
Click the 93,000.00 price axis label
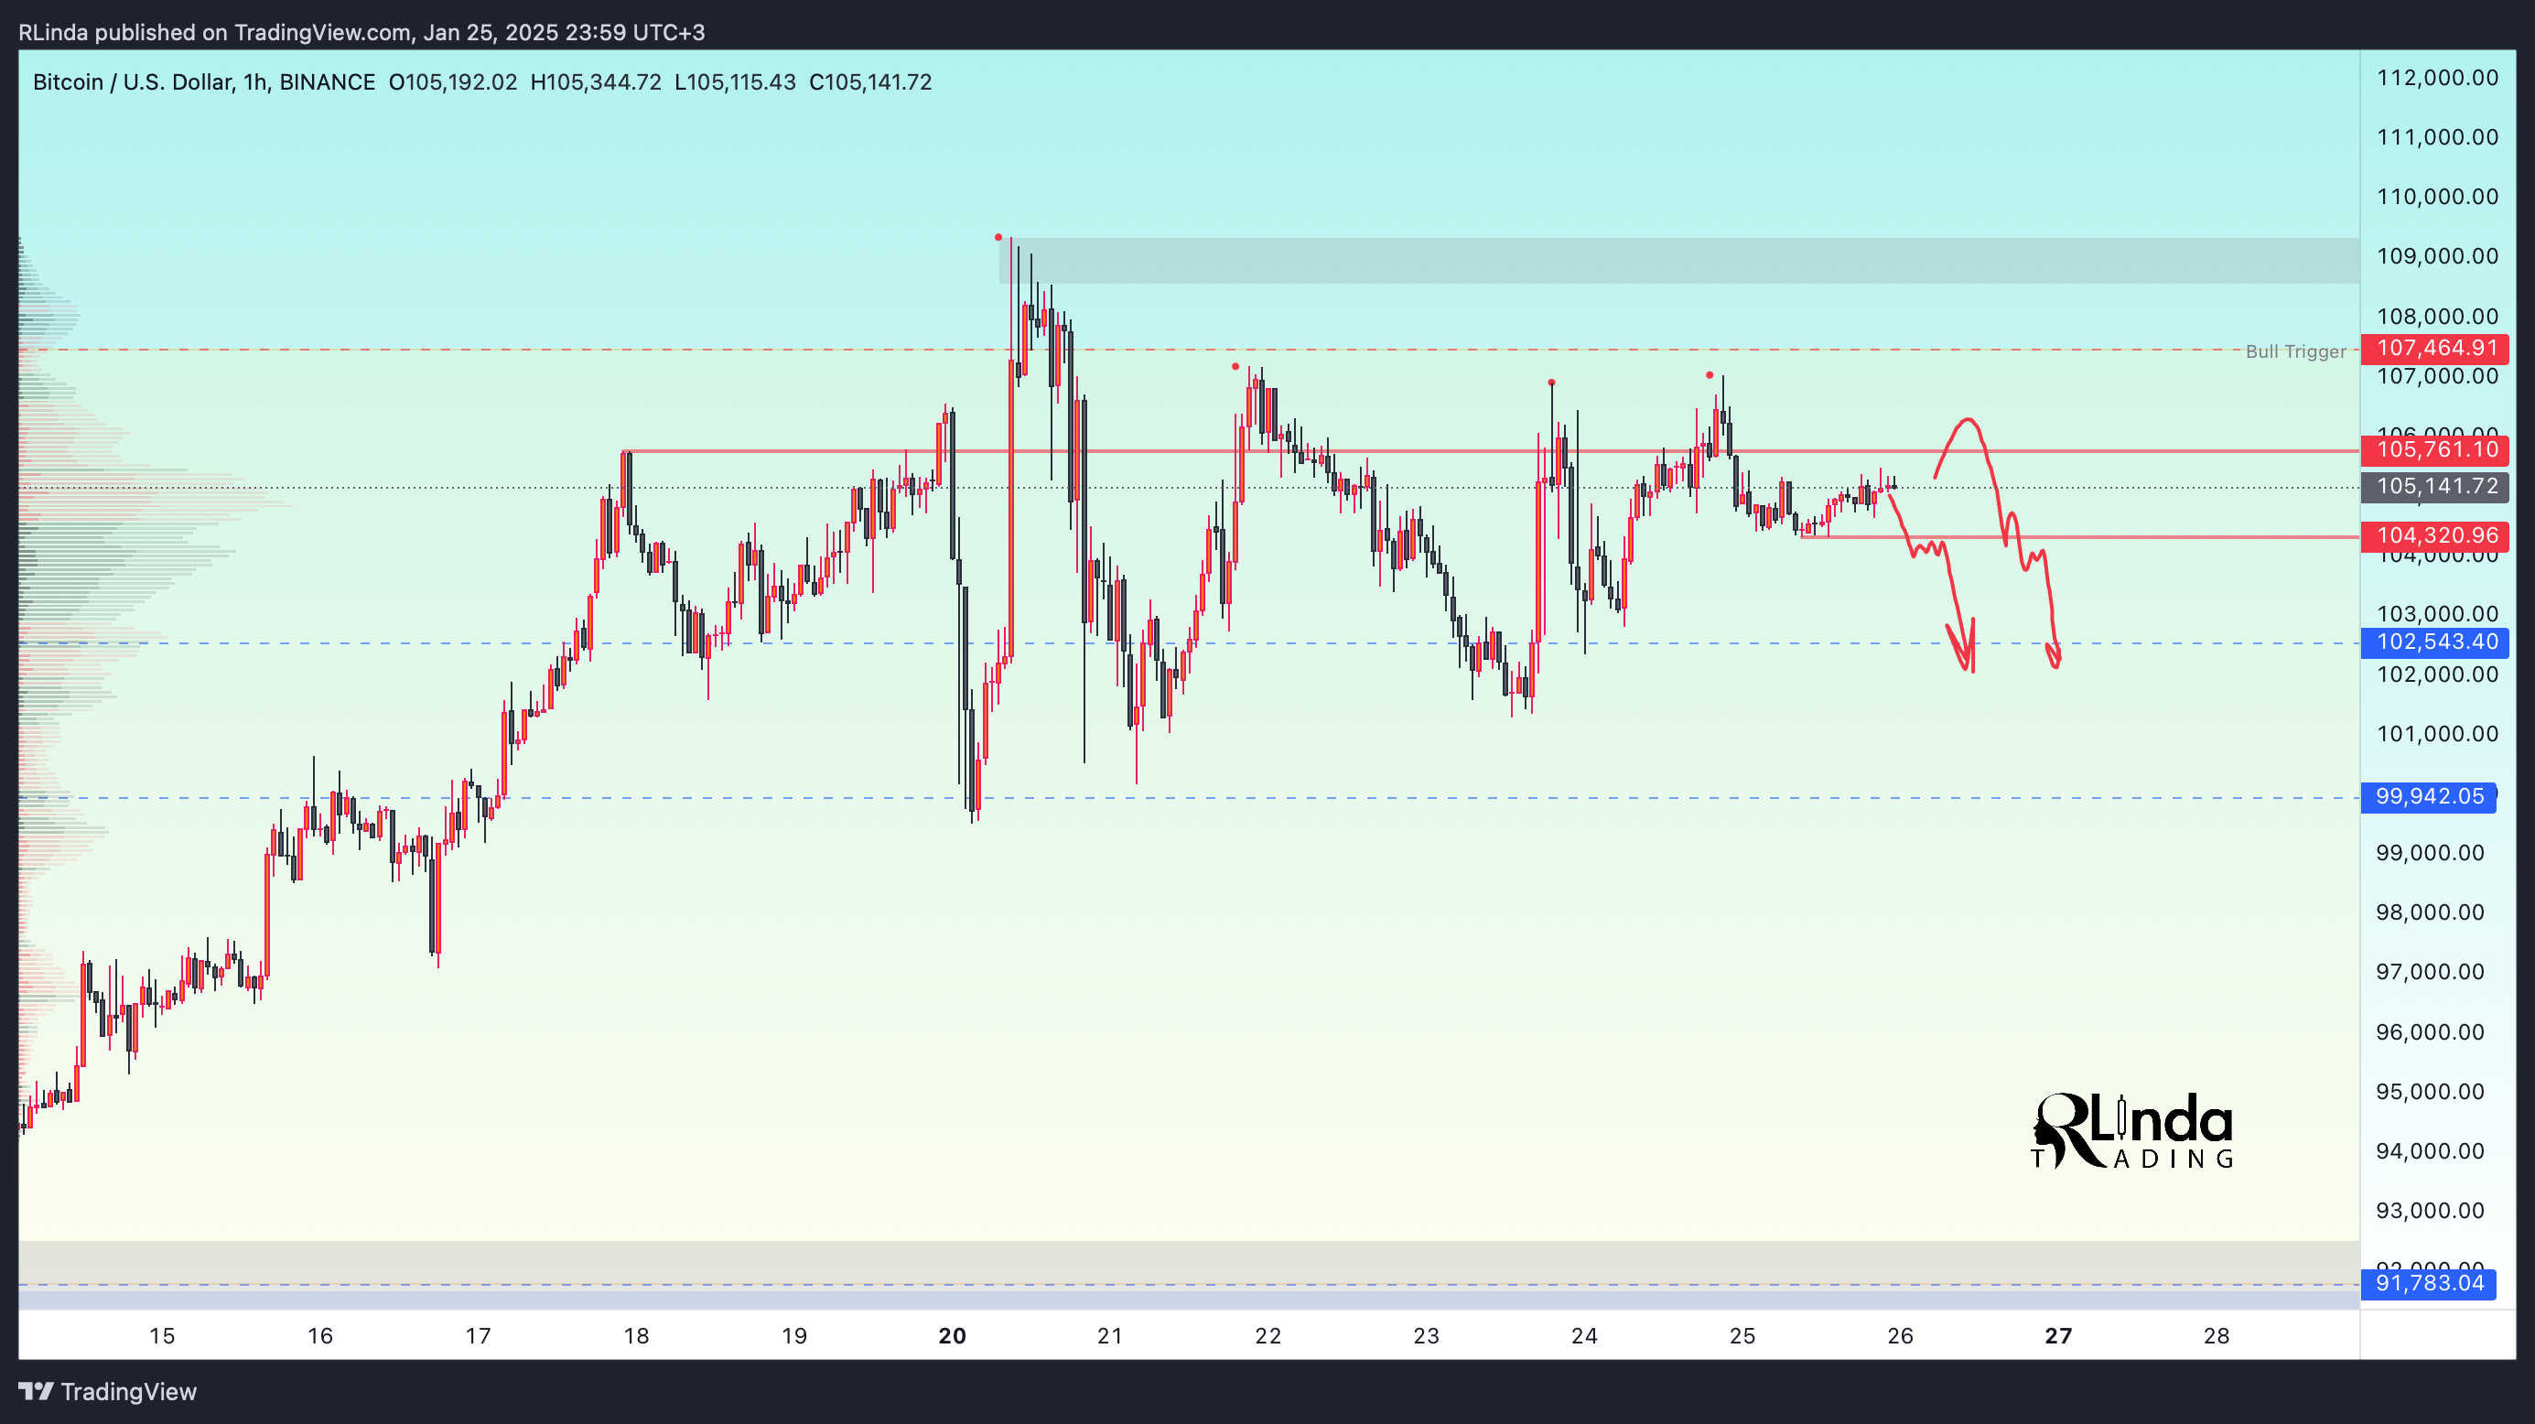2430,1211
